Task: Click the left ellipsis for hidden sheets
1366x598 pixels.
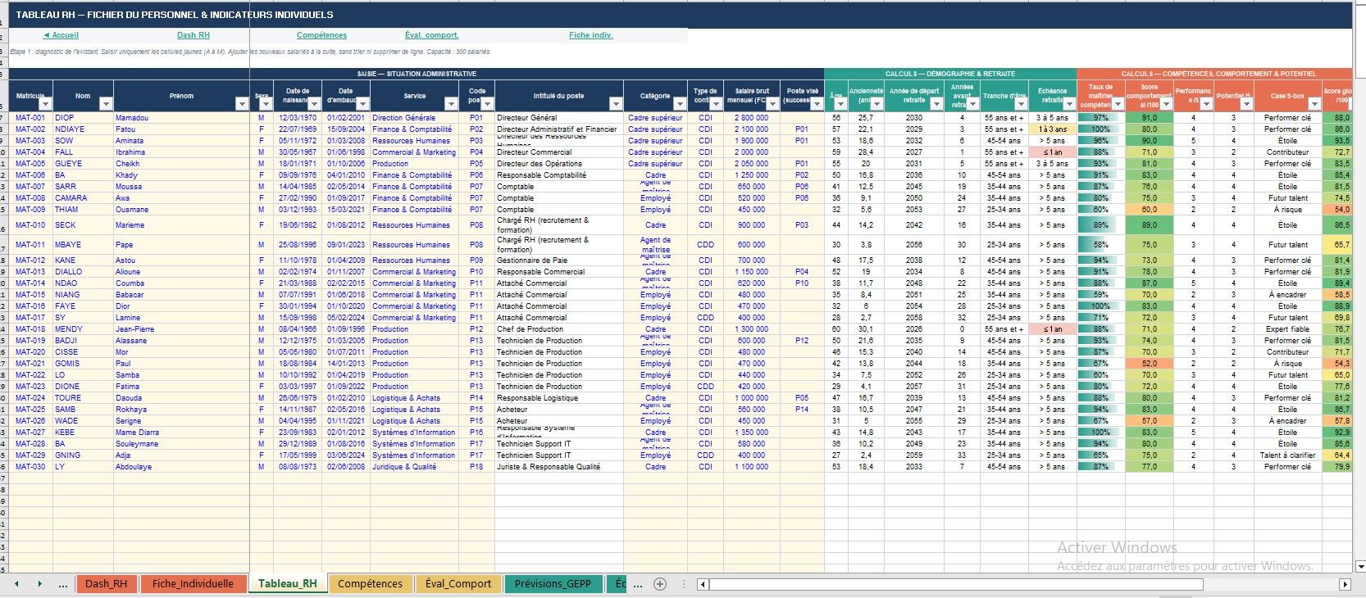Action: (63, 584)
